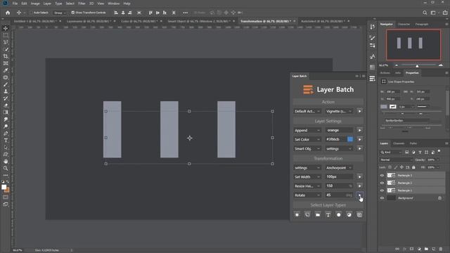Screen dimensions: 450x253
Task: Run the Append name play button
Action: click(x=359, y=130)
